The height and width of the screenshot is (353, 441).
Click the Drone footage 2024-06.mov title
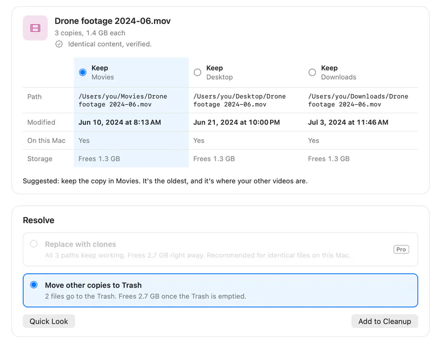pyautogui.click(x=113, y=21)
